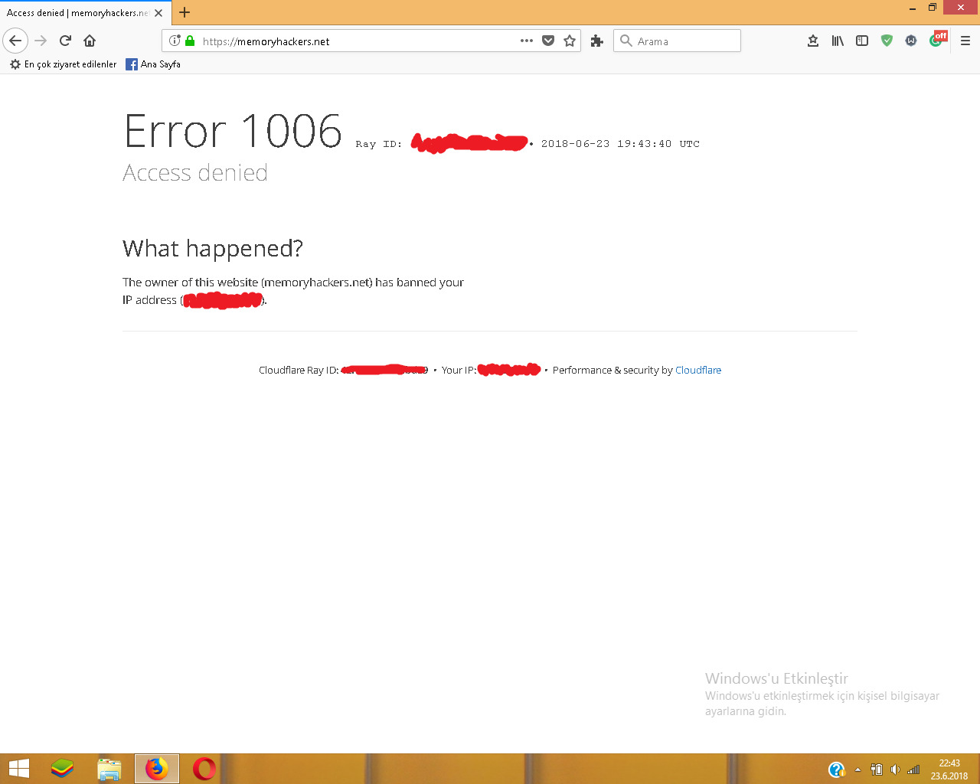Toggle the sidebar view
Screen dimensions: 980x784
click(862, 41)
